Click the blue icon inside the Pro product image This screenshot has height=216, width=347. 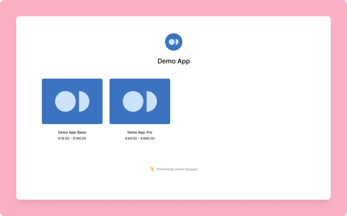point(140,101)
